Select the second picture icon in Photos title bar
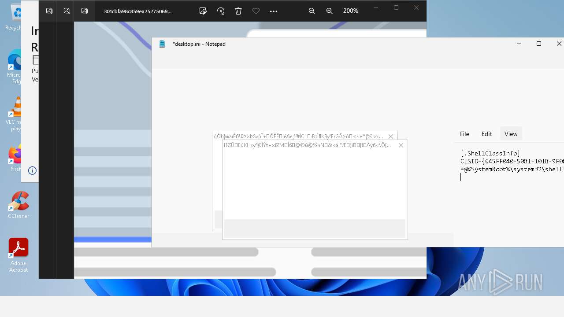 [x=67, y=11]
